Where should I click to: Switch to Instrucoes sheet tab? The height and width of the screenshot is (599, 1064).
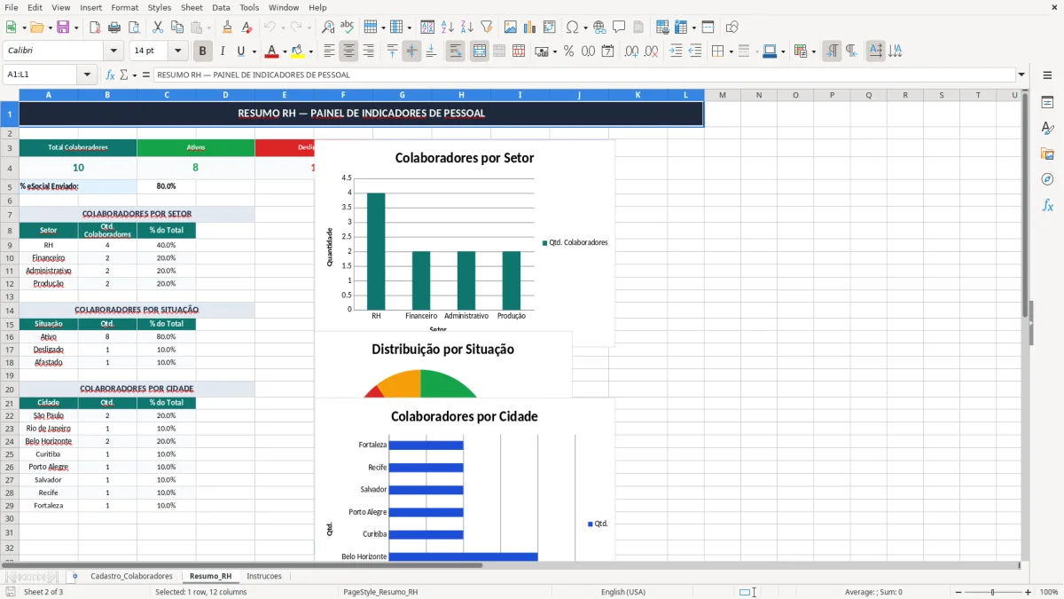[264, 577]
